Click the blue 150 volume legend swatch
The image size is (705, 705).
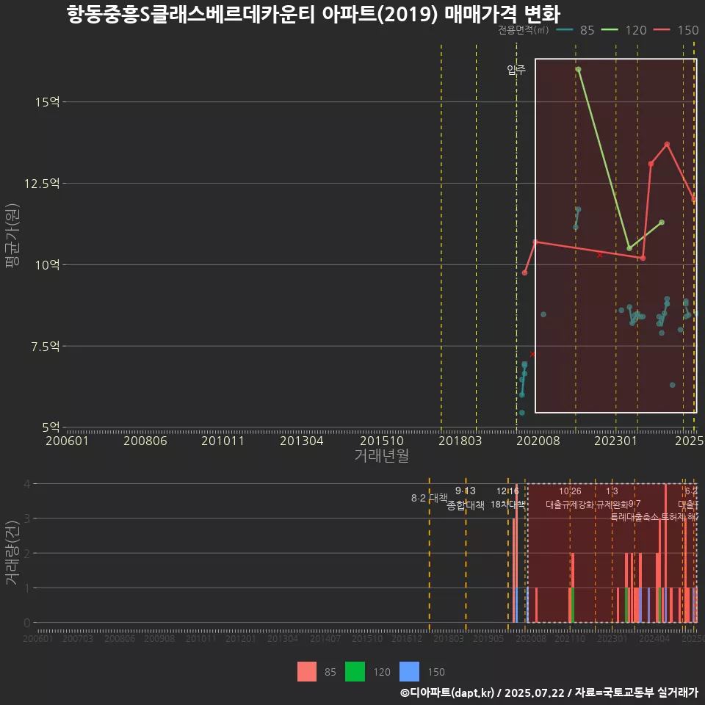pyautogui.click(x=409, y=671)
